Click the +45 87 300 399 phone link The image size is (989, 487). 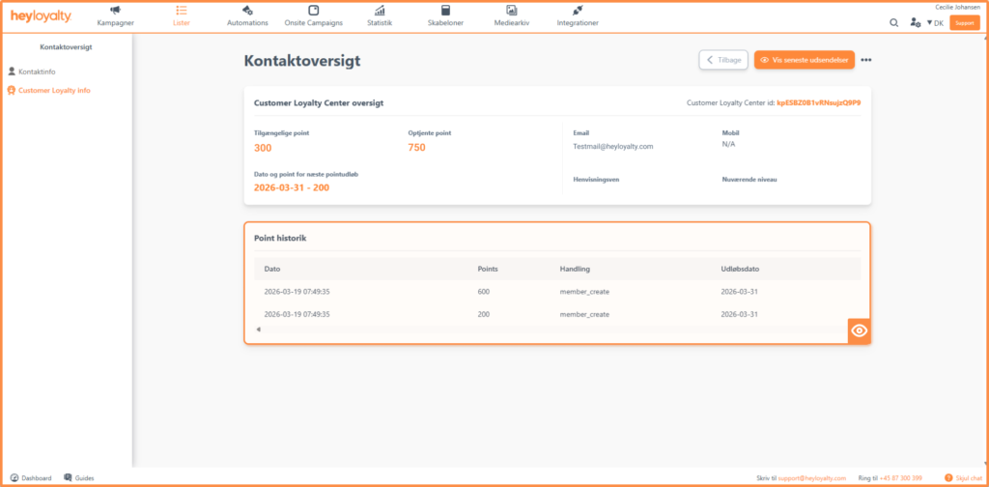coord(901,478)
